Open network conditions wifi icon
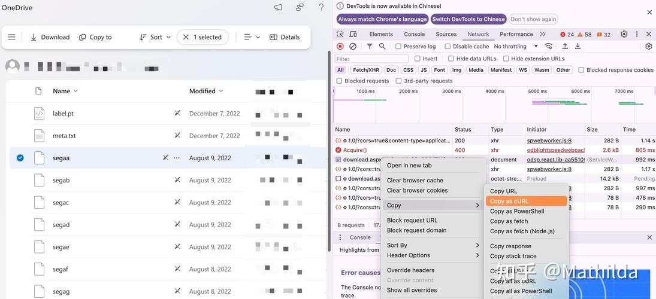 (x=549, y=47)
